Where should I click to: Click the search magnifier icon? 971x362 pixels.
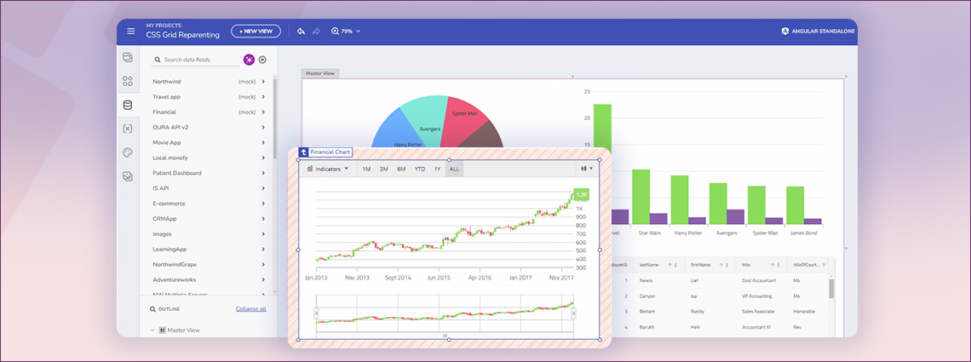[158, 60]
